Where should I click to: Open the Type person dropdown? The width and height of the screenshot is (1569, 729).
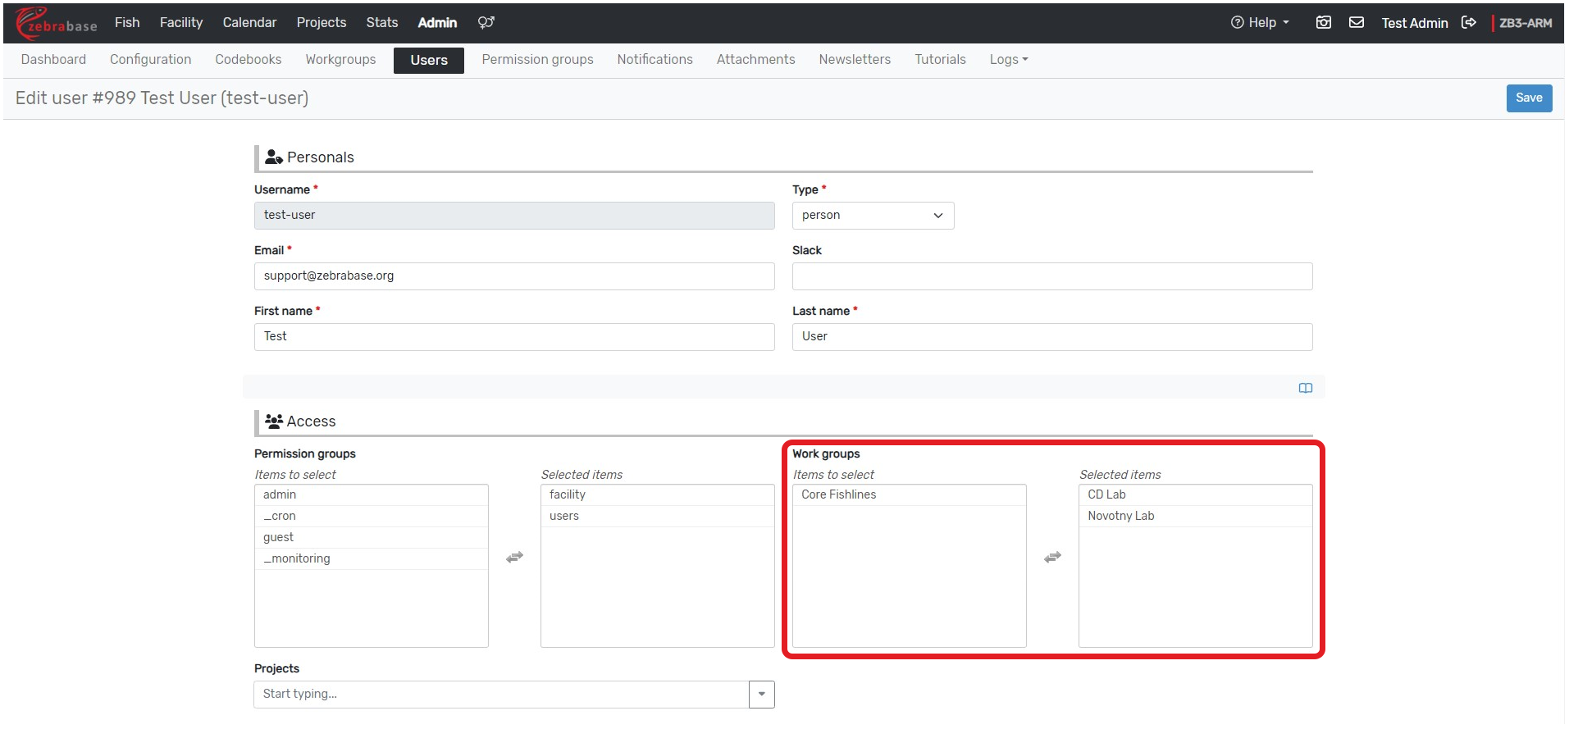tap(872, 216)
